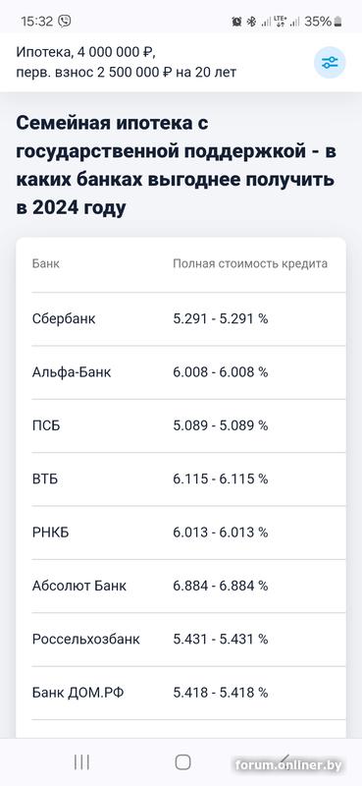
Task: Tap the battery 35% indicator
Action: point(324,22)
